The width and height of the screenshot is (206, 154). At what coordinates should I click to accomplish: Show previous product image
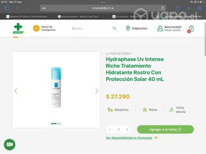coord(16,91)
